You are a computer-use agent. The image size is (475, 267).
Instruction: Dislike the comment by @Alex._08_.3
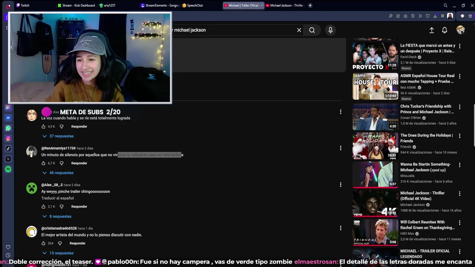pyautogui.click(x=62, y=207)
